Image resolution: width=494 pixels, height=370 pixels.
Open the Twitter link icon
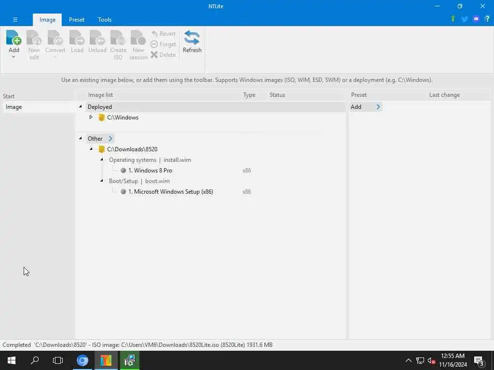(465, 19)
